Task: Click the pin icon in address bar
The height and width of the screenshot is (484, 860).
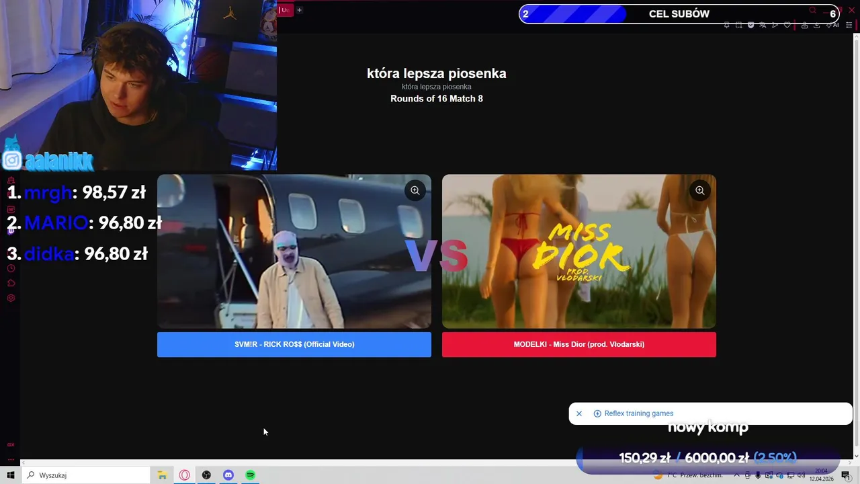Action: (x=726, y=25)
